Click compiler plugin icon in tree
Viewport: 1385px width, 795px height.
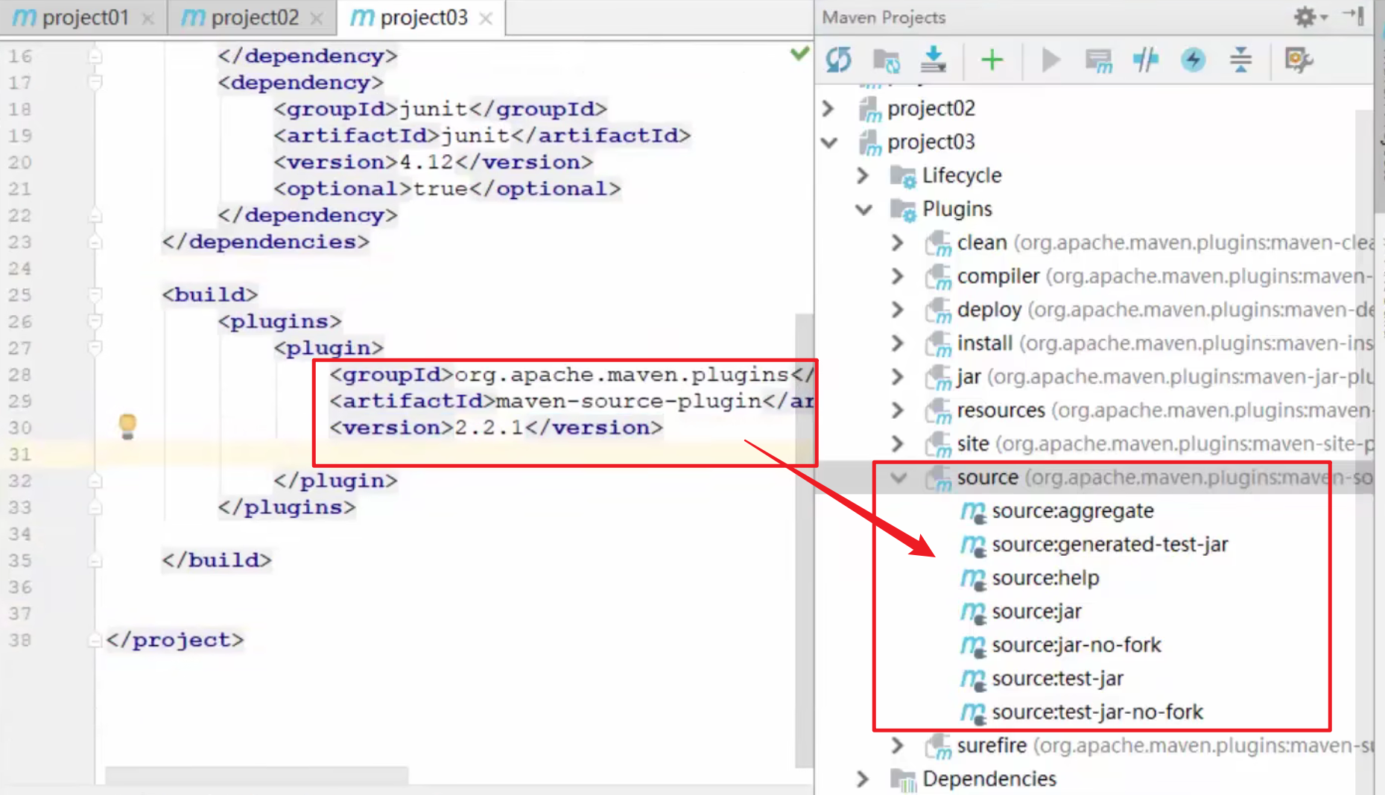point(938,277)
